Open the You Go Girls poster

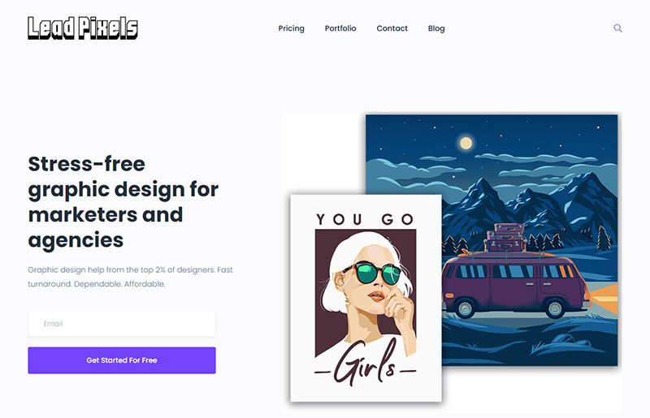(x=366, y=298)
